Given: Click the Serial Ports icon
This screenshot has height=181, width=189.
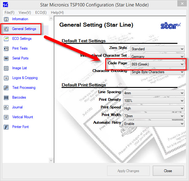Looking at the screenshot, I should 6,58.
